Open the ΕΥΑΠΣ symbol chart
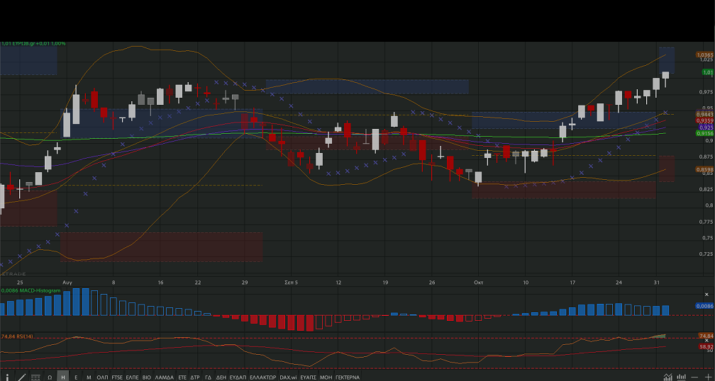 click(x=309, y=377)
